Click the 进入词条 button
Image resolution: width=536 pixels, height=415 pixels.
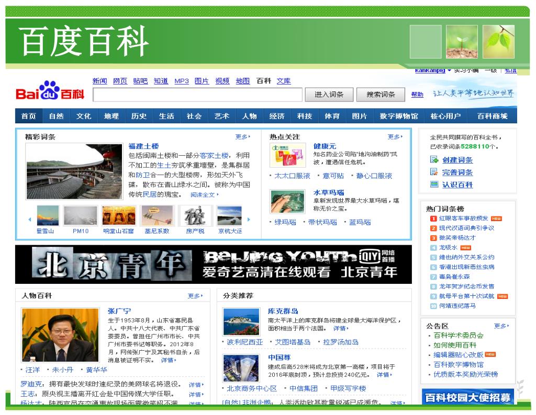click(329, 95)
